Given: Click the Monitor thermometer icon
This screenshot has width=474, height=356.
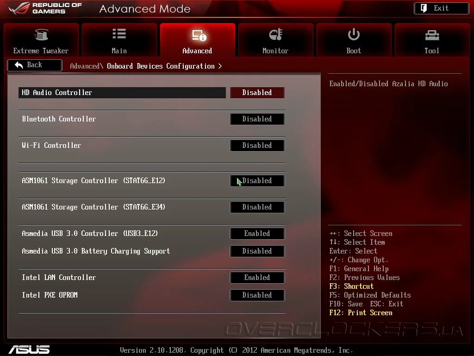Looking at the screenshot, I should pyautogui.click(x=276, y=34).
